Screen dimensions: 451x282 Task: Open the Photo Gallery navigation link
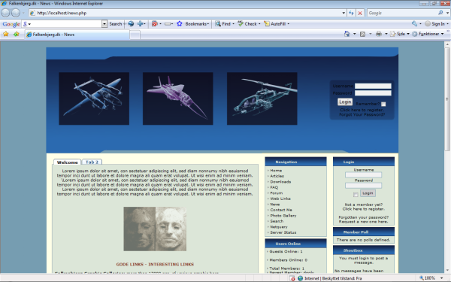(x=283, y=216)
